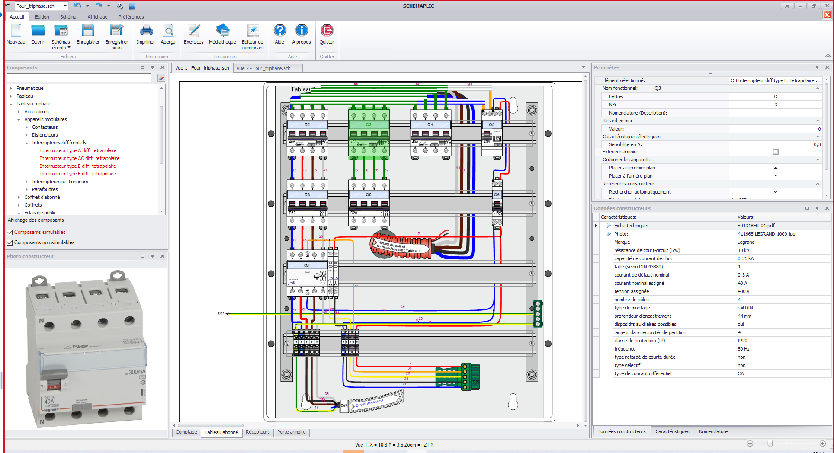Select Interrupteur type A diff. tetrapolaire
This screenshot has height=453, width=834.
(x=78, y=151)
